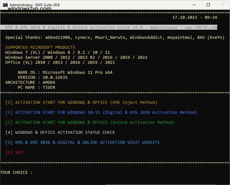Minimize the KMS Suite window
This screenshot has height=185, width=230.
pyautogui.click(x=194, y=5)
